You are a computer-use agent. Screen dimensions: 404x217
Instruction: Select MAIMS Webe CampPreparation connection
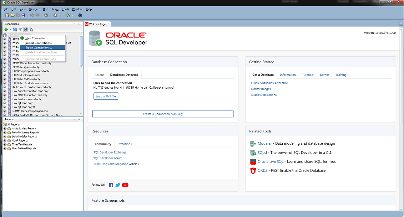(30, 111)
